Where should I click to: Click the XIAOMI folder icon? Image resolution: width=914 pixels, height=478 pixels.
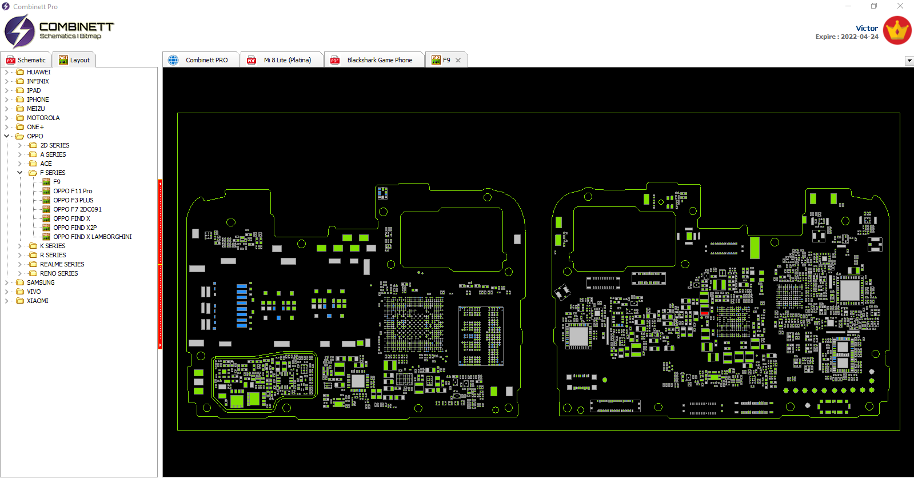20,301
